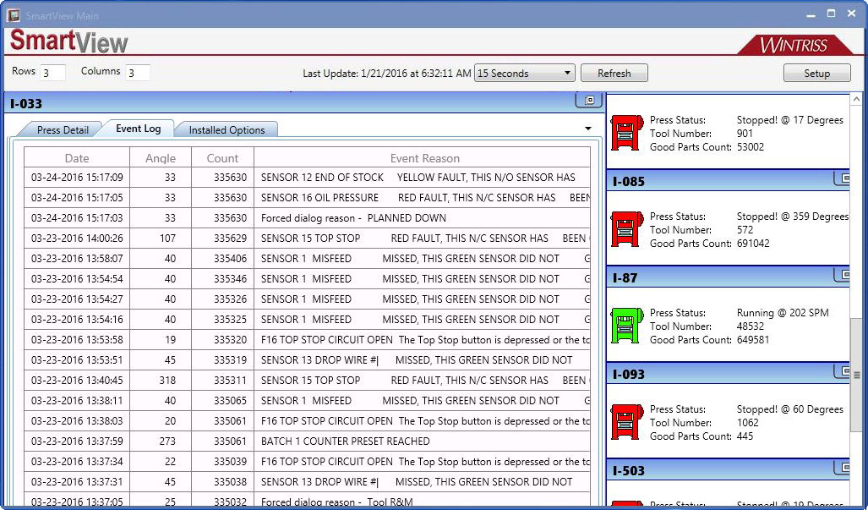Select row dated 03-23-2016 13:37:34
Screen dimensions: 868x510
[x=308, y=462]
